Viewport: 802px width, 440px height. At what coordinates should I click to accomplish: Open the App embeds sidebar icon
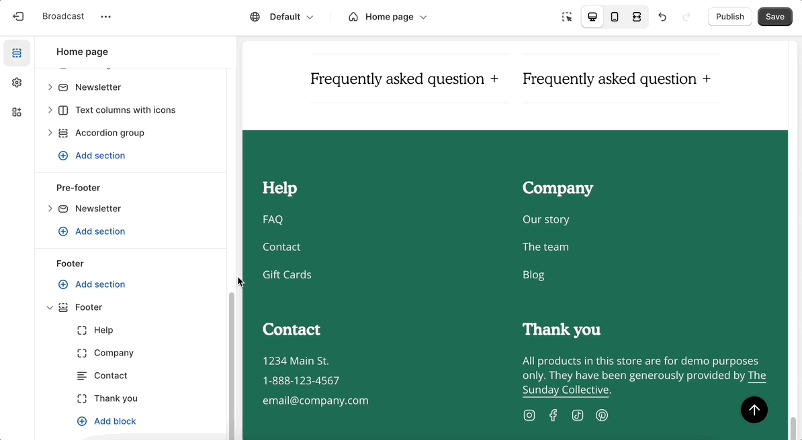click(x=17, y=112)
